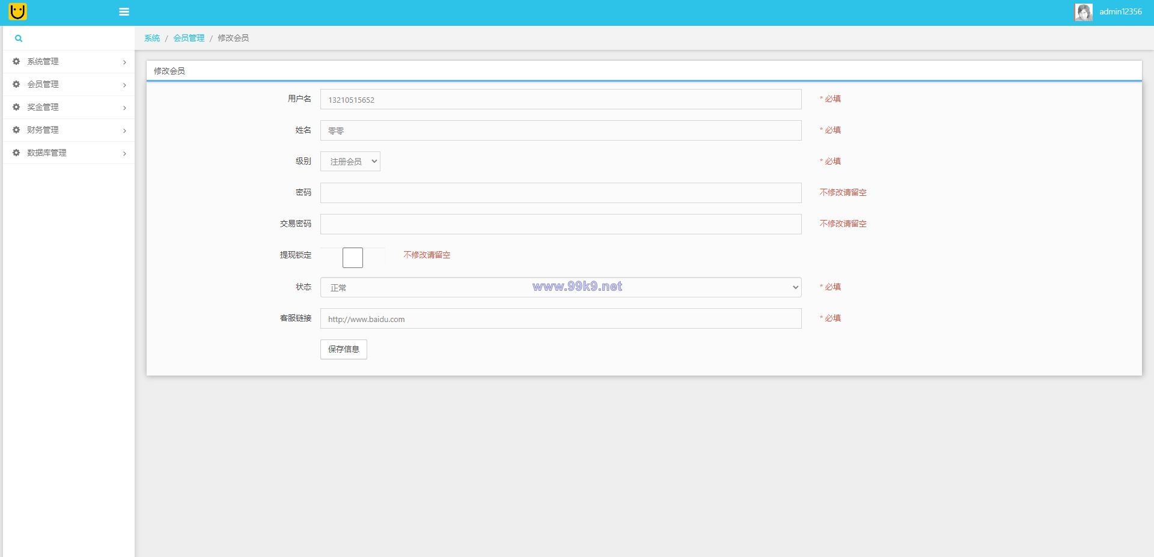Click the 提现锁定 label

point(296,255)
